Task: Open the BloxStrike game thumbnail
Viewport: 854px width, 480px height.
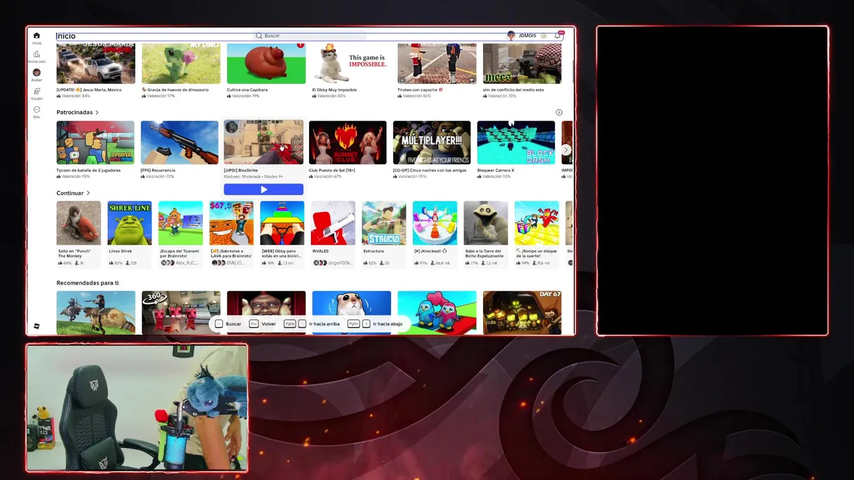Action: (x=264, y=142)
